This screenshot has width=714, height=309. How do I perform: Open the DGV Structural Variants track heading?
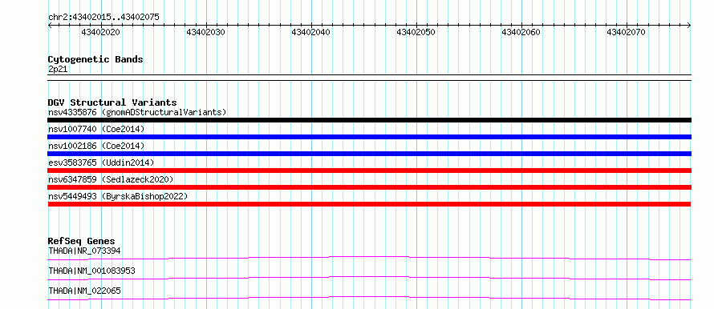(112, 102)
